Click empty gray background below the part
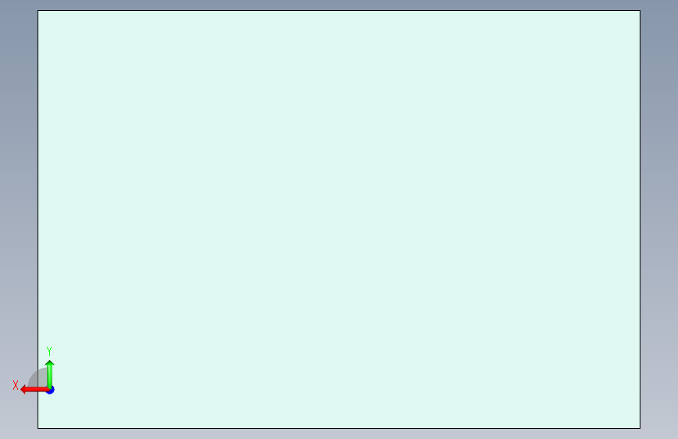Viewport: 678px width, 439px height. coord(339,434)
